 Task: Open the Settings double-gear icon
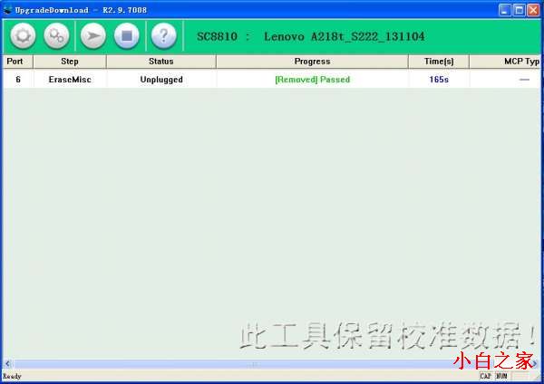[x=56, y=35]
